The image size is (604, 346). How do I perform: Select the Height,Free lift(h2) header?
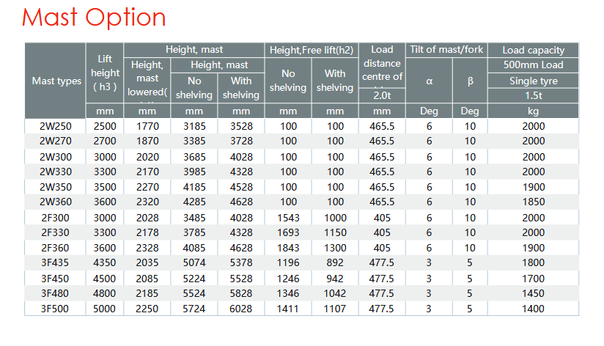(312, 50)
